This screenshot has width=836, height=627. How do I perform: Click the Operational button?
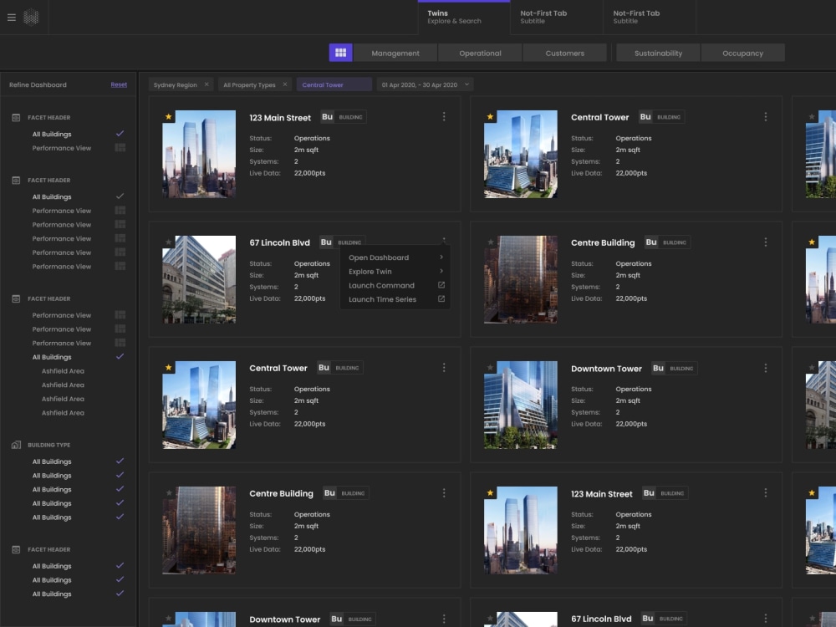tap(480, 53)
